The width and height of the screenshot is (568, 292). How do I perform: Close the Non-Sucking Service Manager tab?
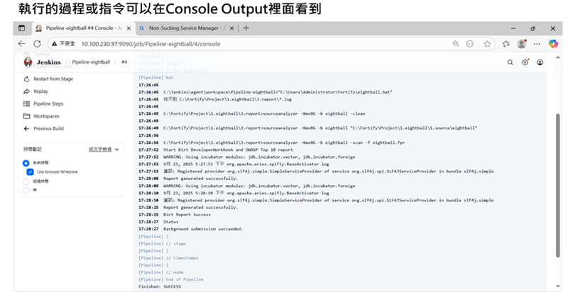[232, 28]
